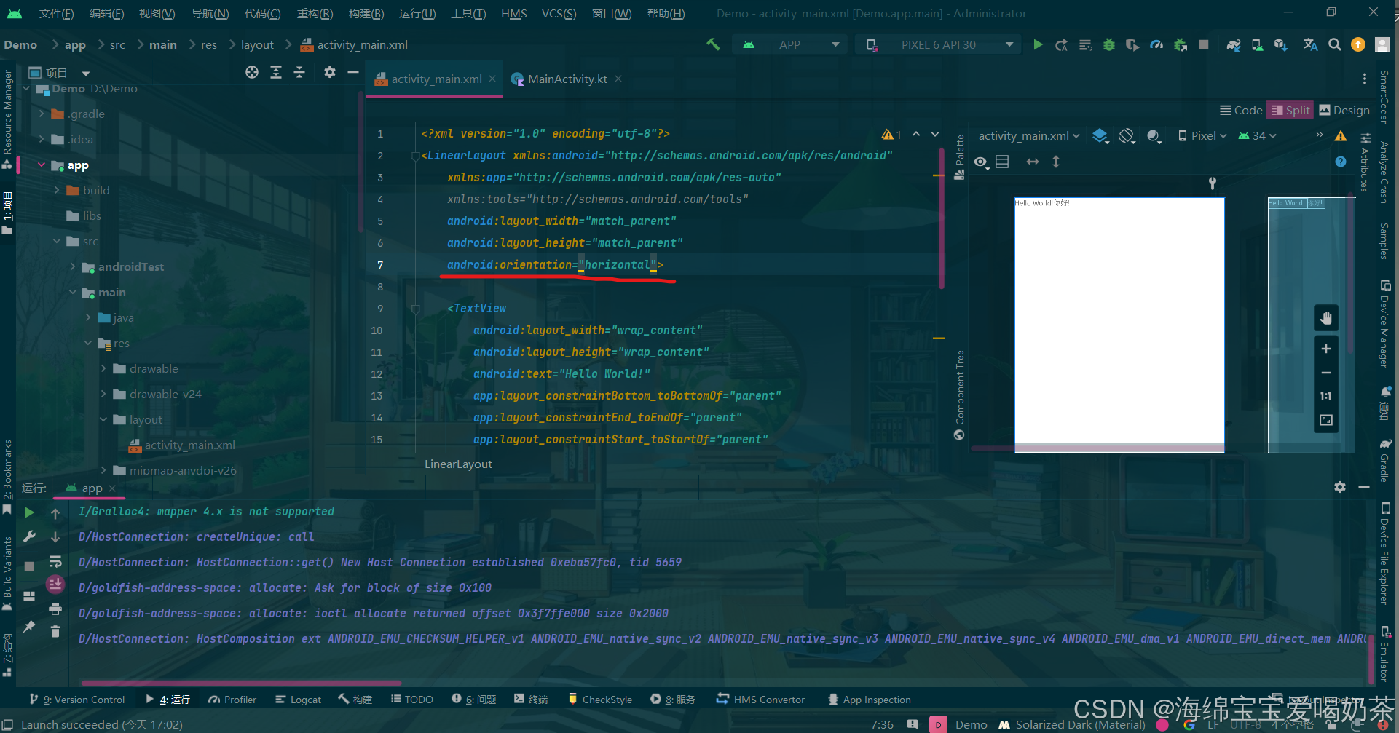Click the night mode icon in design toolbar

point(1154,135)
